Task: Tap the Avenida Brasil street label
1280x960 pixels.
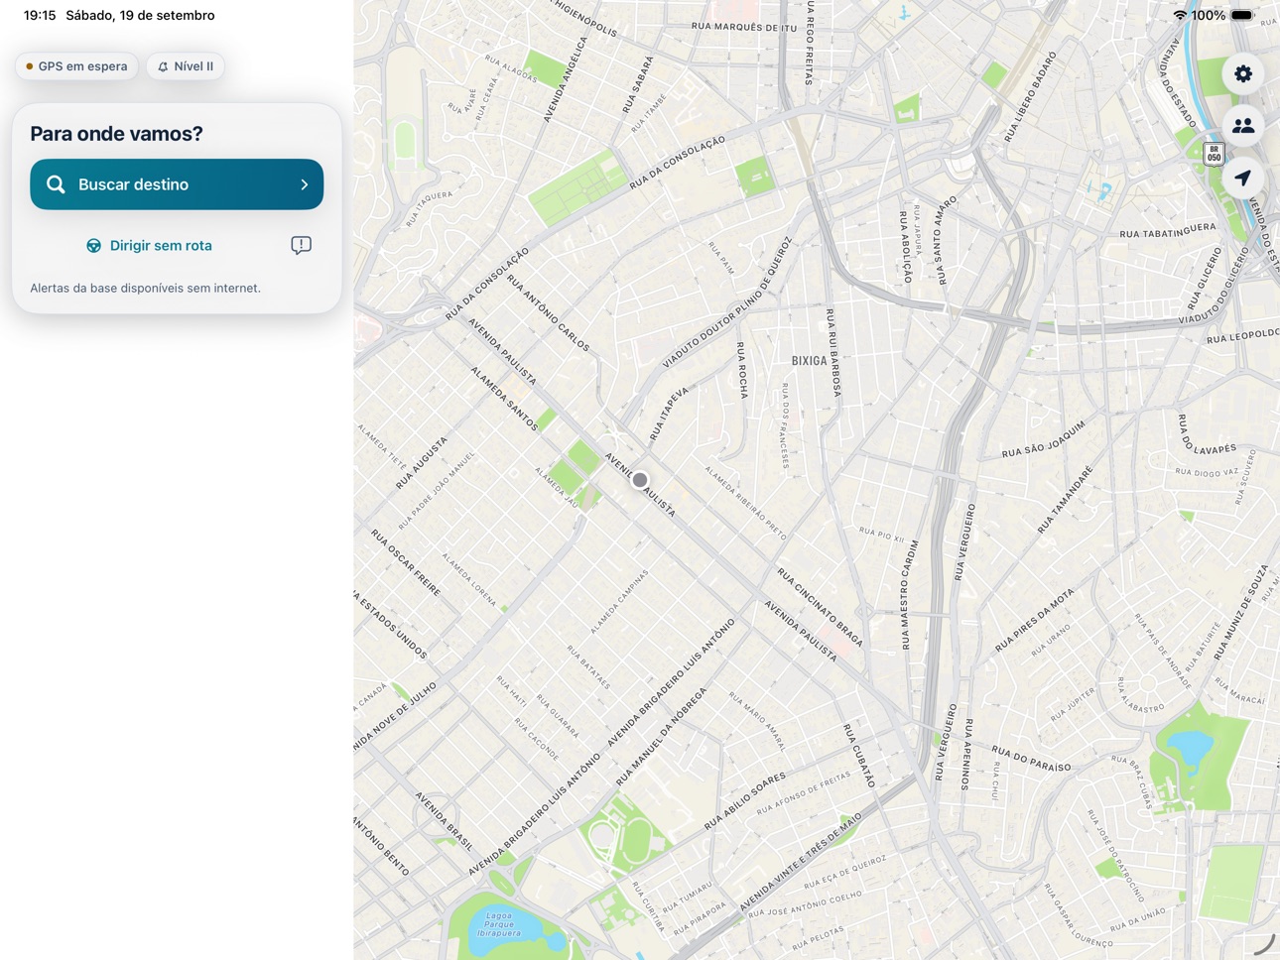Action: 444,821
